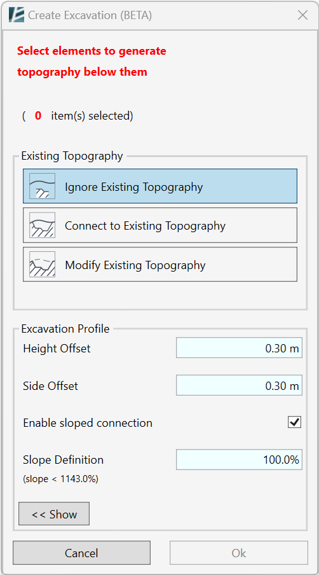Click into the Height Offset input field
This screenshot has height=575, width=319.
(239, 348)
